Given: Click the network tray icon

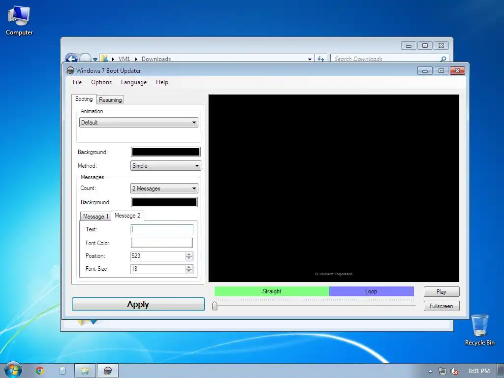Looking at the screenshot, I should point(442,371).
